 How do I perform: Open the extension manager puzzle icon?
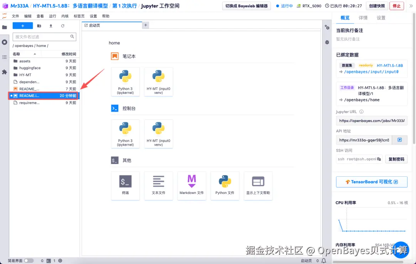pos(5,72)
